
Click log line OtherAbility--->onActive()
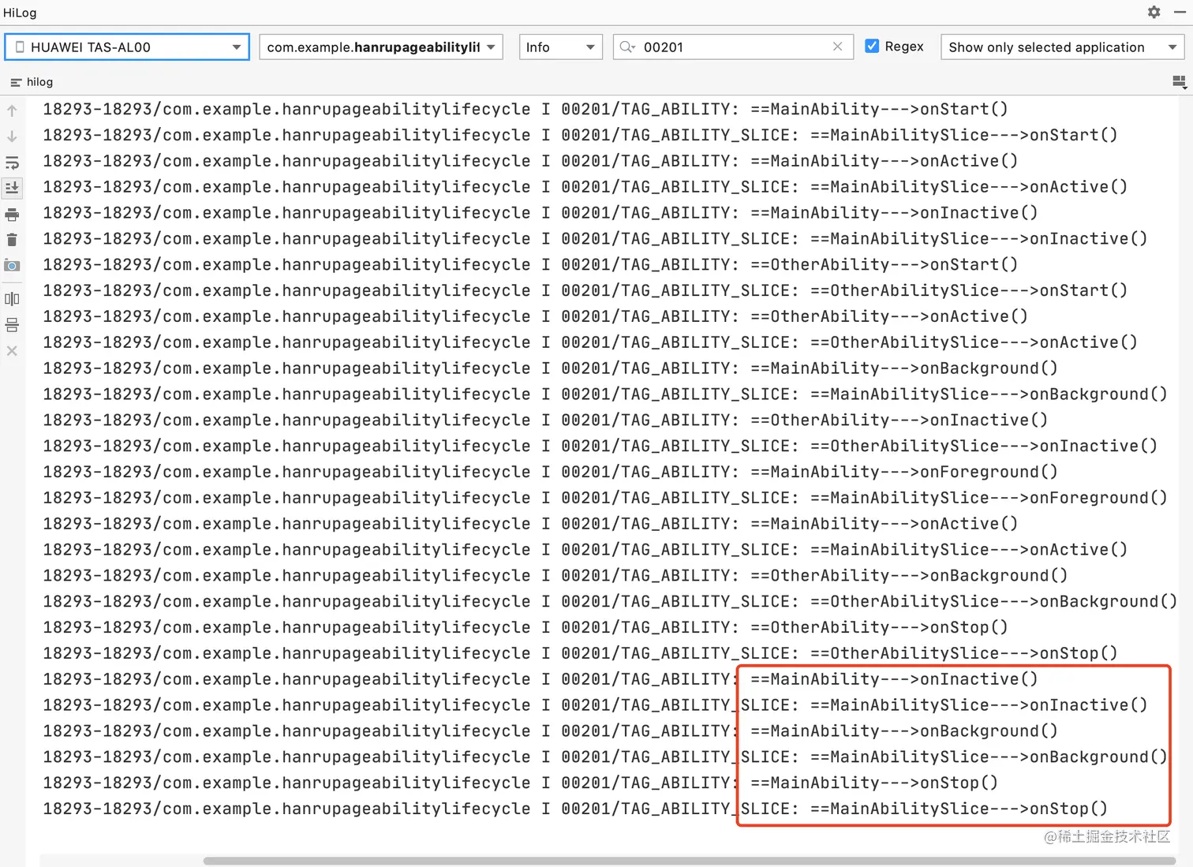(x=535, y=316)
